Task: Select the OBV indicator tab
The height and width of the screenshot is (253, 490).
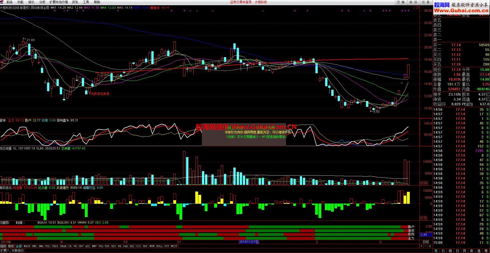Action: click(x=81, y=246)
